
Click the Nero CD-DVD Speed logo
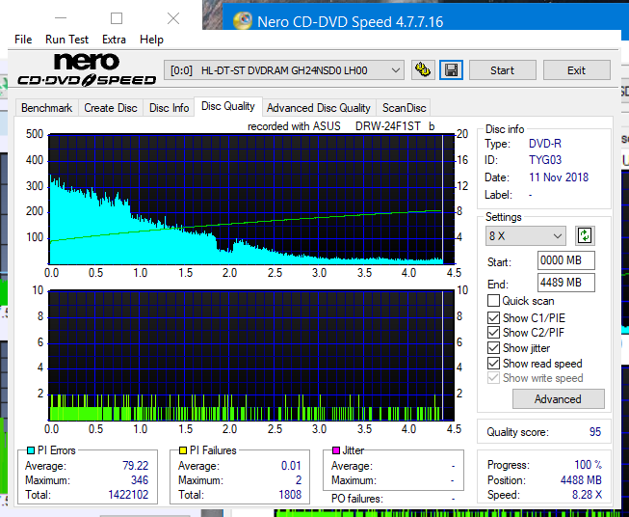(x=87, y=69)
